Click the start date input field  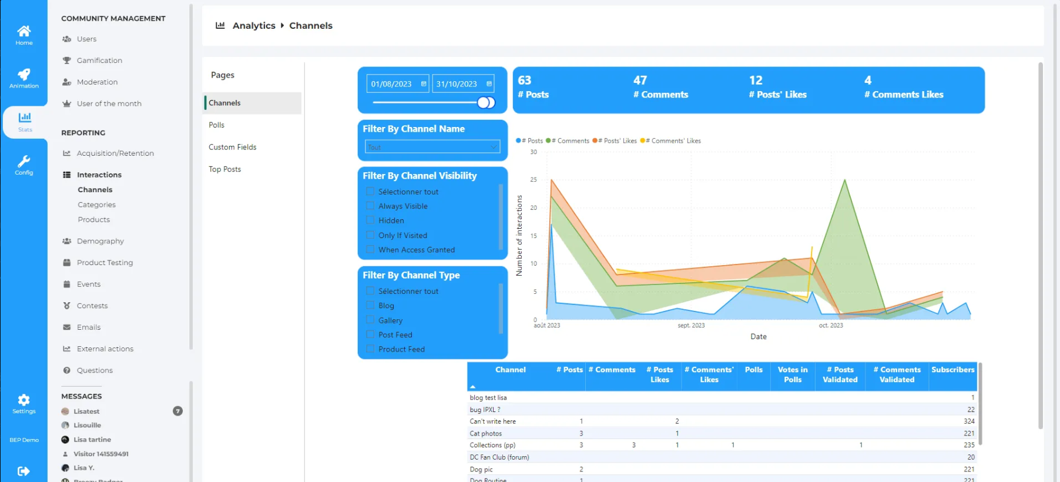coord(391,84)
